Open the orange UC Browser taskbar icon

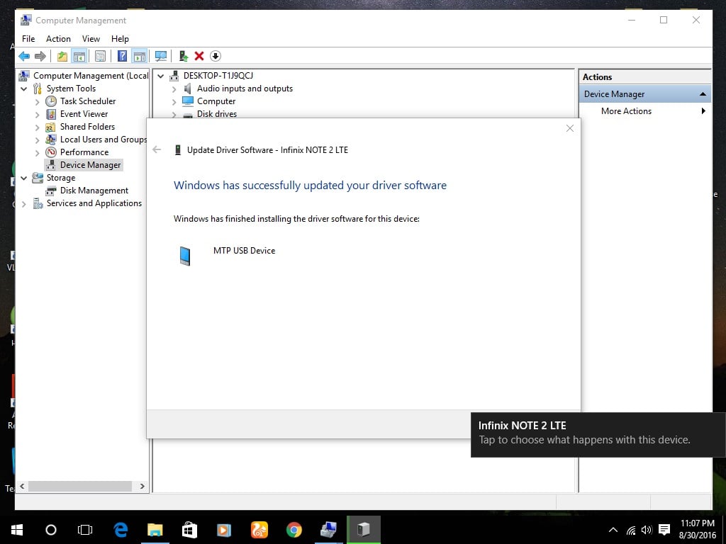click(x=259, y=530)
